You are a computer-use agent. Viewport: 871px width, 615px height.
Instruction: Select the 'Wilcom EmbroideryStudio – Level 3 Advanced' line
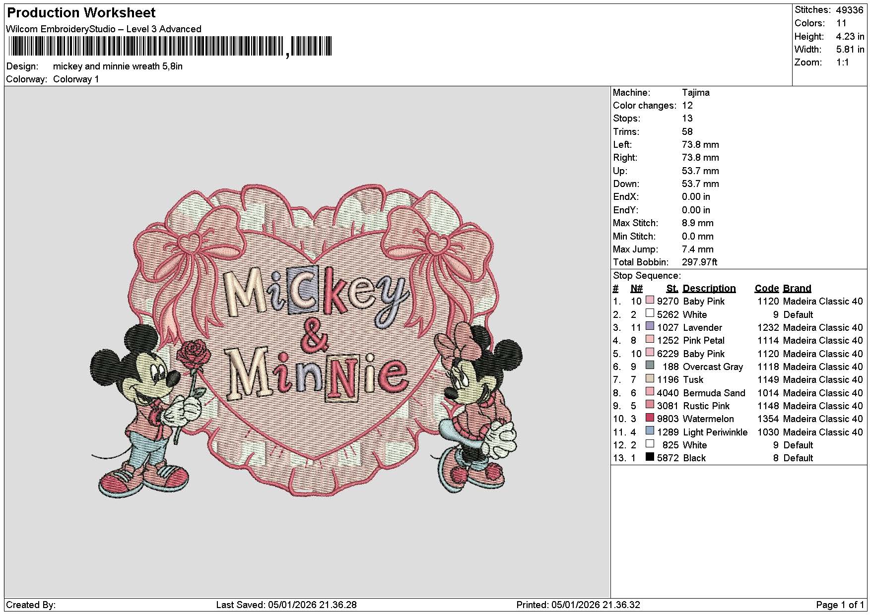pyautogui.click(x=104, y=29)
